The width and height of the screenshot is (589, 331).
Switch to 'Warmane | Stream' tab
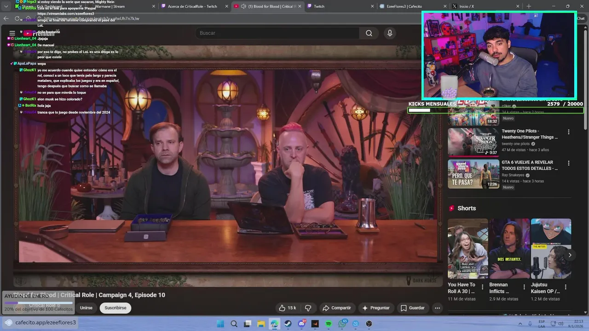pyautogui.click(x=120, y=6)
